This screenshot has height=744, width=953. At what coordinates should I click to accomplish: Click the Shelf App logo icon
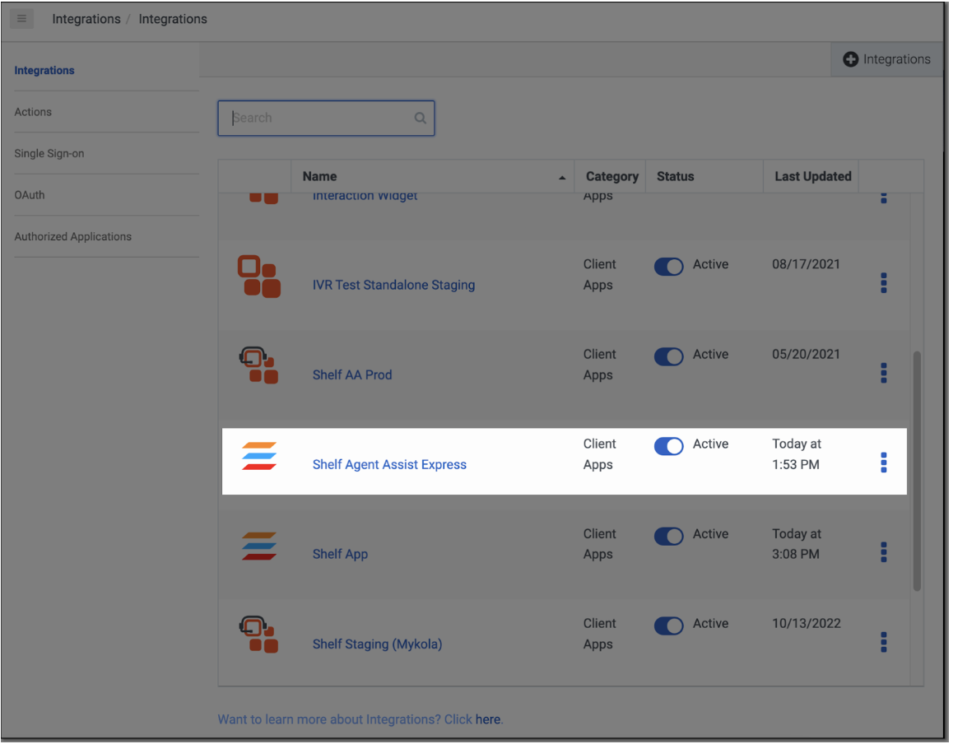[x=259, y=546]
